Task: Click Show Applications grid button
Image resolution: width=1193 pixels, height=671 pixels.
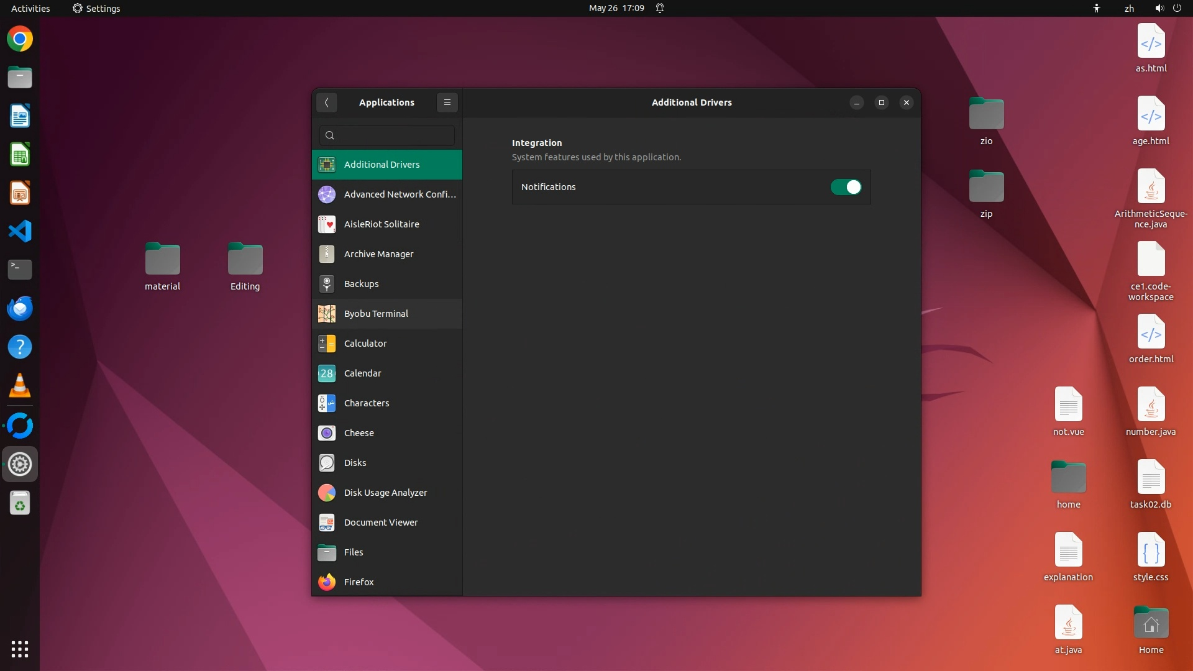Action: [x=20, y=649]
